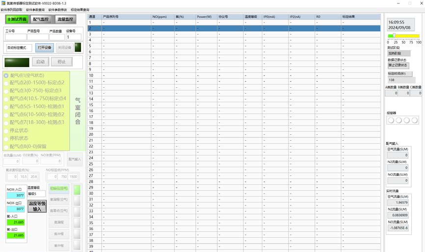Screen dimensions: 425x252
Task: Click the 气室闭合 chamber status panel
Action: tap(78, 111)
